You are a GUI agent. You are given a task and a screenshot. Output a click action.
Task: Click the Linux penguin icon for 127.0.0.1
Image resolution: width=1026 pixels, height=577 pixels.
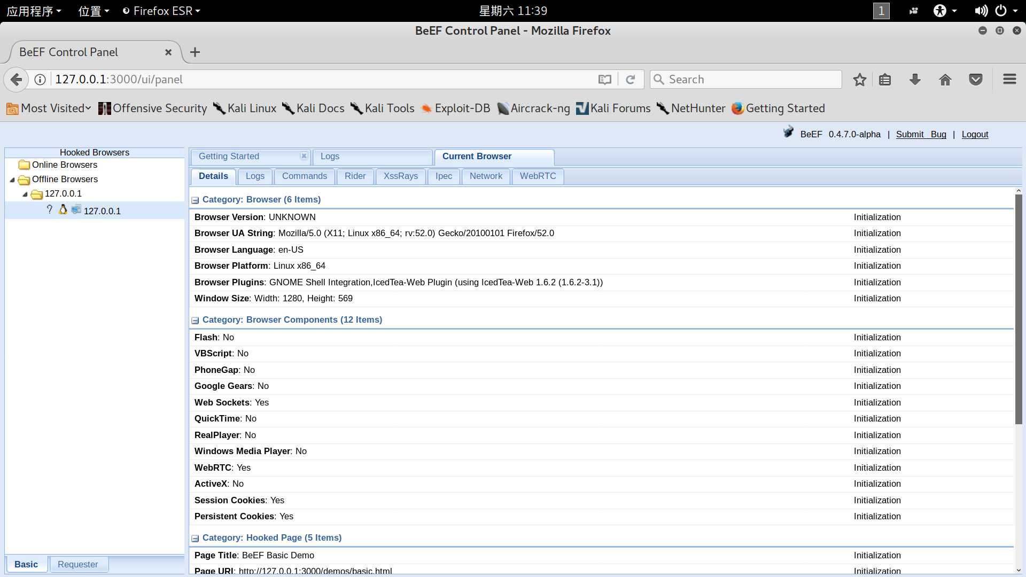coord(63,209)
